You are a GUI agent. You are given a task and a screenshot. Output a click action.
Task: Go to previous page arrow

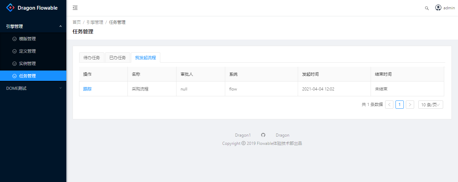pos(389,105)
